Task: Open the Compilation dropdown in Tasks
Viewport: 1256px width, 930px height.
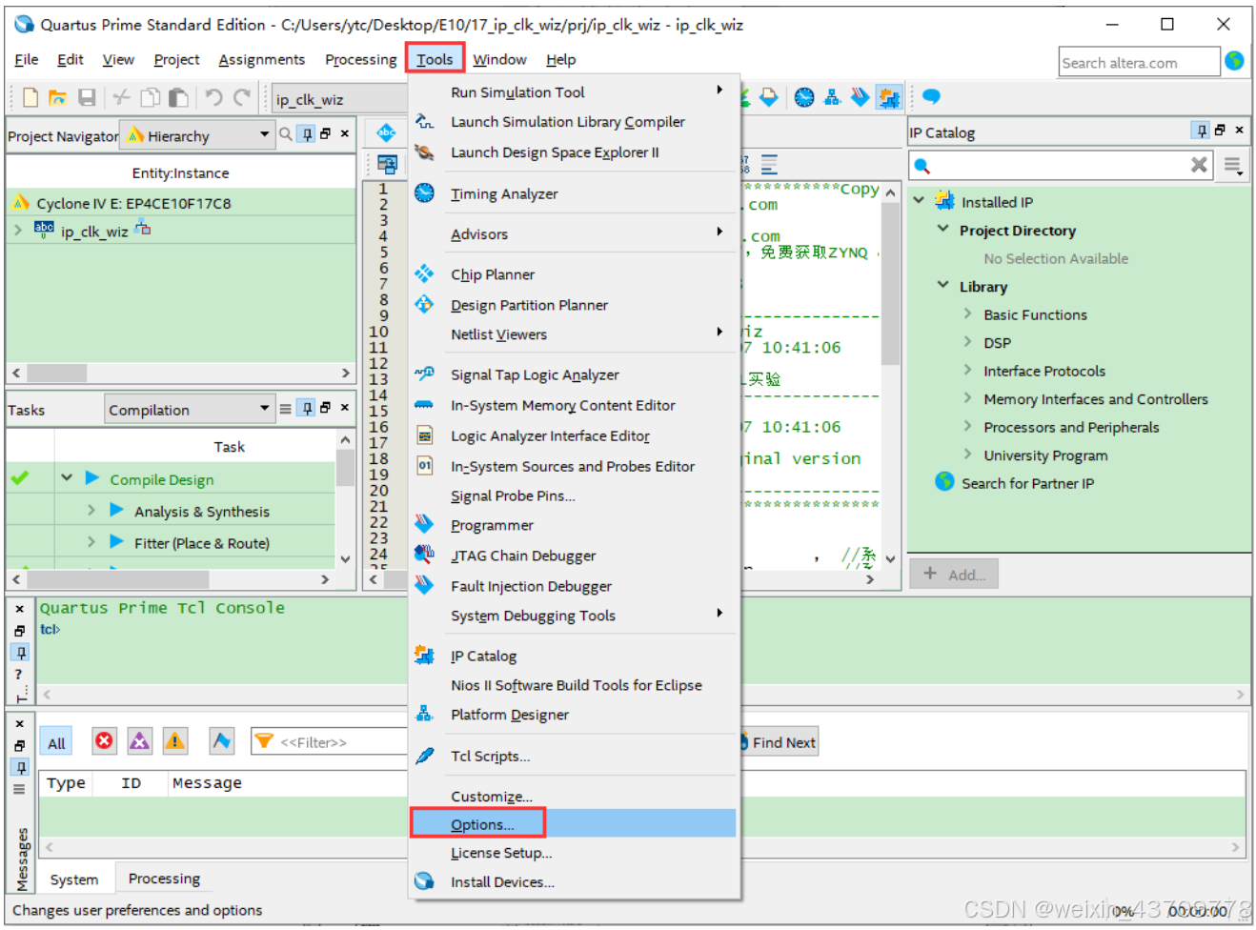Action: pyautogui.click(x=190, y=410)
